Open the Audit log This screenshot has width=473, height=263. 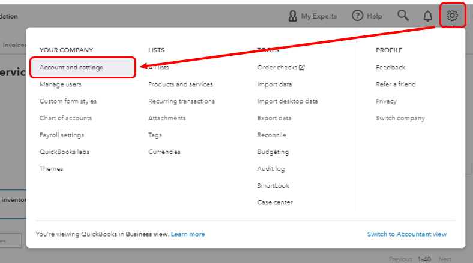click(x=271, y=169)
